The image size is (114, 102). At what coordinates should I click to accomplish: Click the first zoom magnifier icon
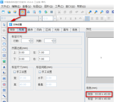coord(90,12)
